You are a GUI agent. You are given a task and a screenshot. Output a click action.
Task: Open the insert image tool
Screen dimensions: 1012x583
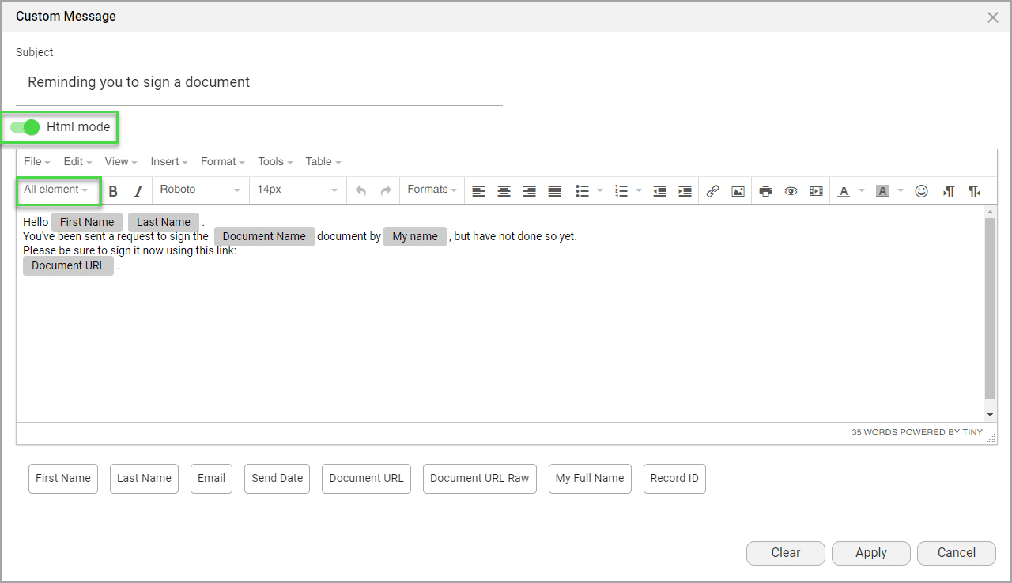pyautogui.click(x=738, y=190)
